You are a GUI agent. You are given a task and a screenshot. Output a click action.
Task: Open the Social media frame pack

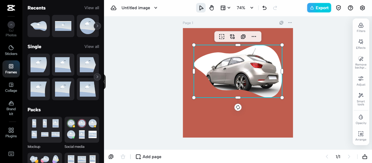[x=82, y=129]
